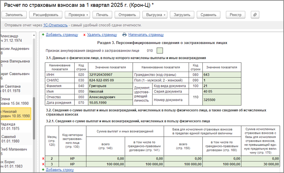Image resolution: width=284 pixels, height=173 pixels.
Task: Select employee Максим Андреевич in list
Action: tap(16, 51)
